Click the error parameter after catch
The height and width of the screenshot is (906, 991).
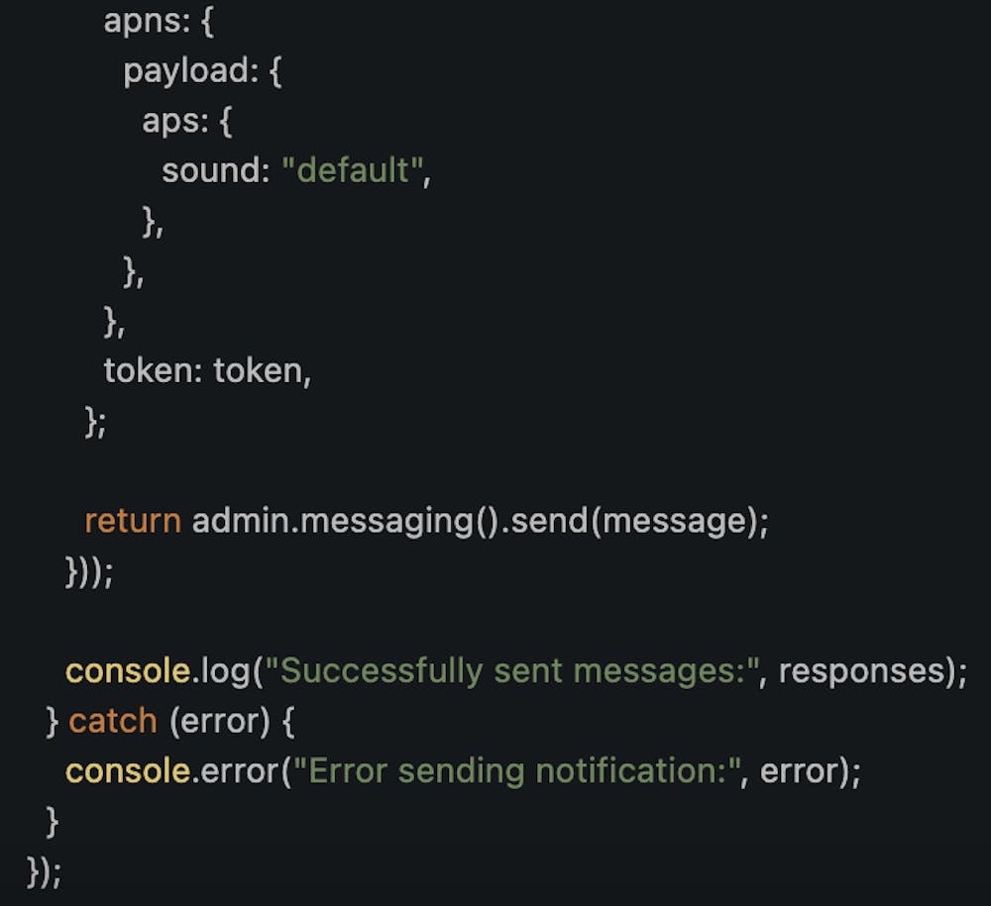[219, 721]
